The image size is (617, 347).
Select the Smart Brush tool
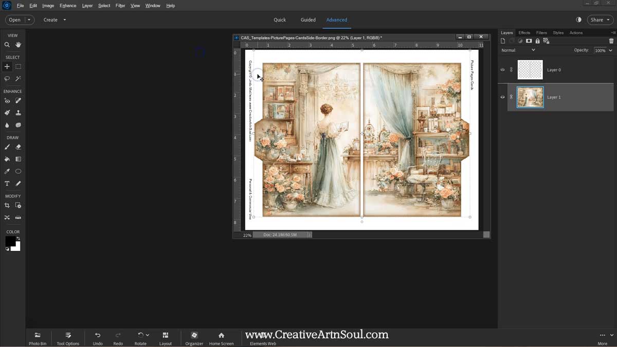7,113
